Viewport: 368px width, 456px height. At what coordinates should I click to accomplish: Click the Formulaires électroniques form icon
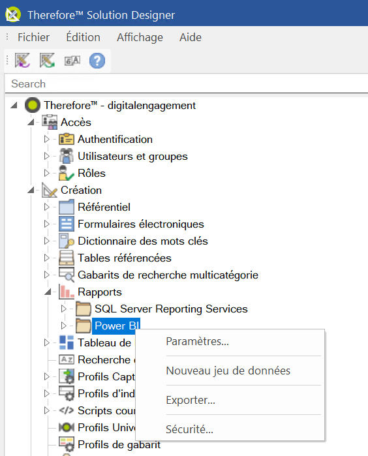tap(67, 224)
